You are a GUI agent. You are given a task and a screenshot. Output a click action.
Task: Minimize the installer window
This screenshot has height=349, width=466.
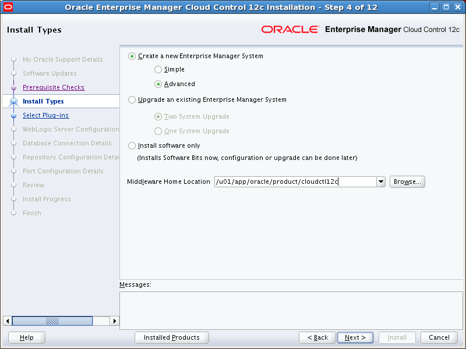[435, 7]
